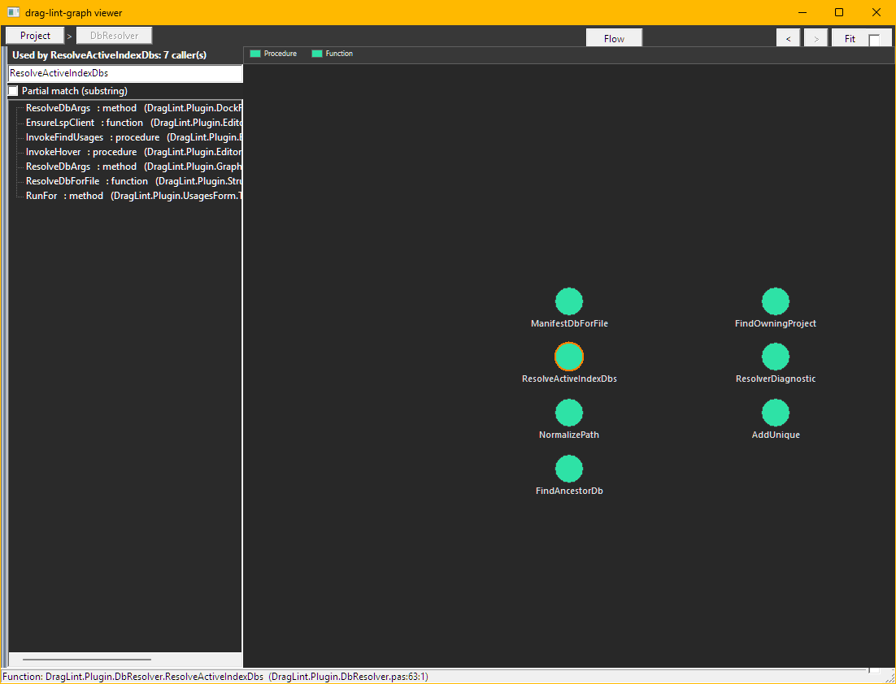Go to the Project breadcrumb level

pyautogui.click(x=35, y=36)
